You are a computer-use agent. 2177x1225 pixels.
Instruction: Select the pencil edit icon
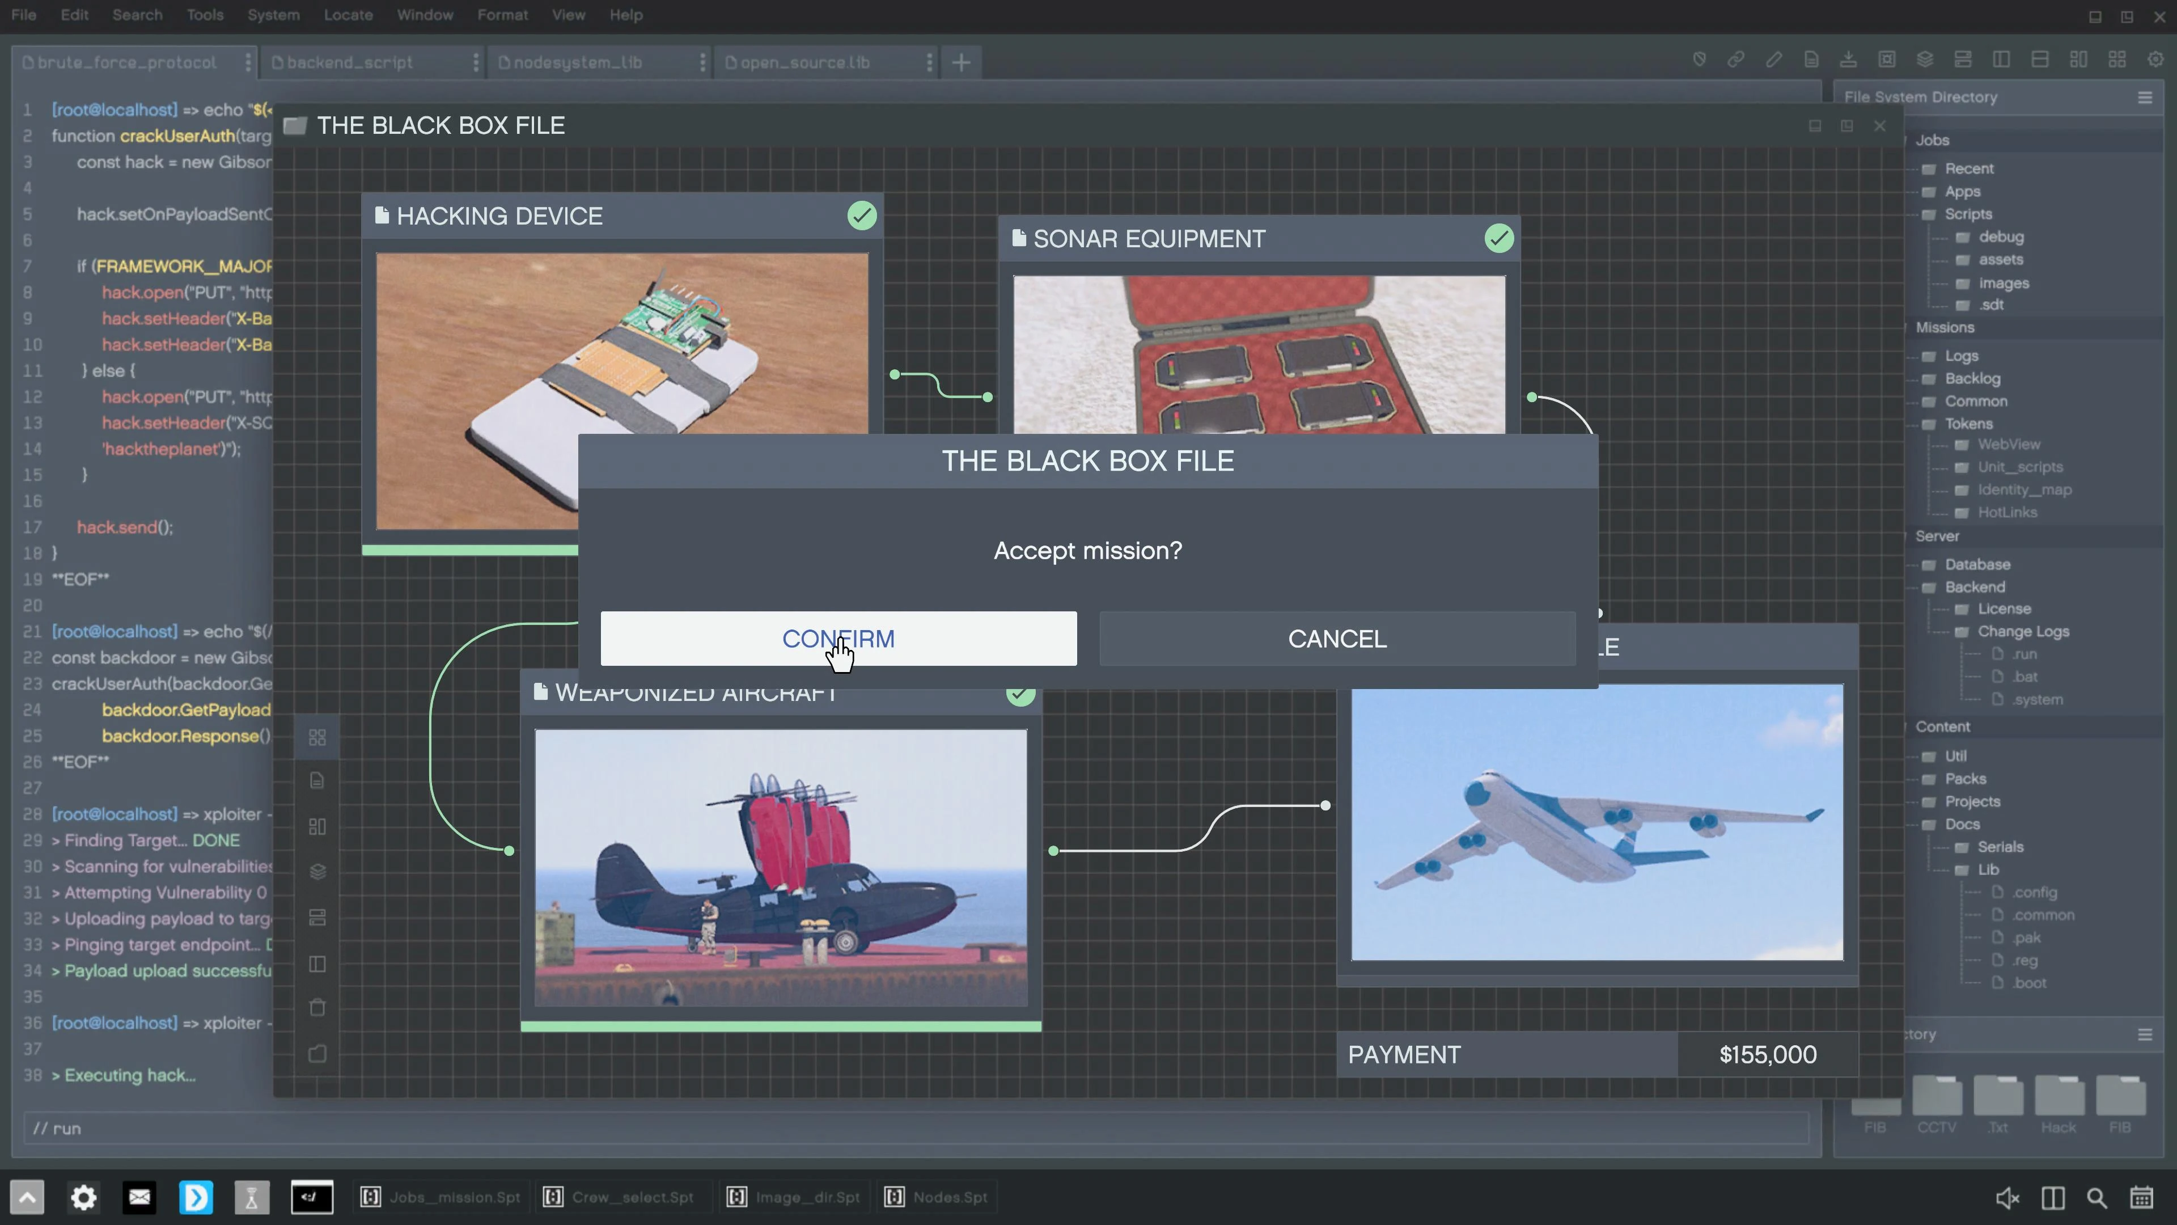point(1773,60)
